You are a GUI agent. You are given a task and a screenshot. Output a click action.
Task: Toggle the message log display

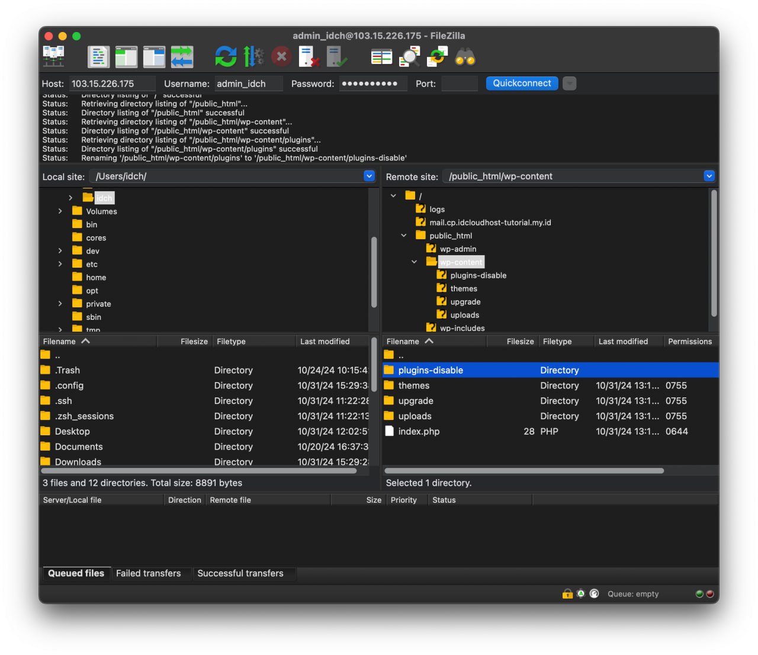click(x=98, y=57)
